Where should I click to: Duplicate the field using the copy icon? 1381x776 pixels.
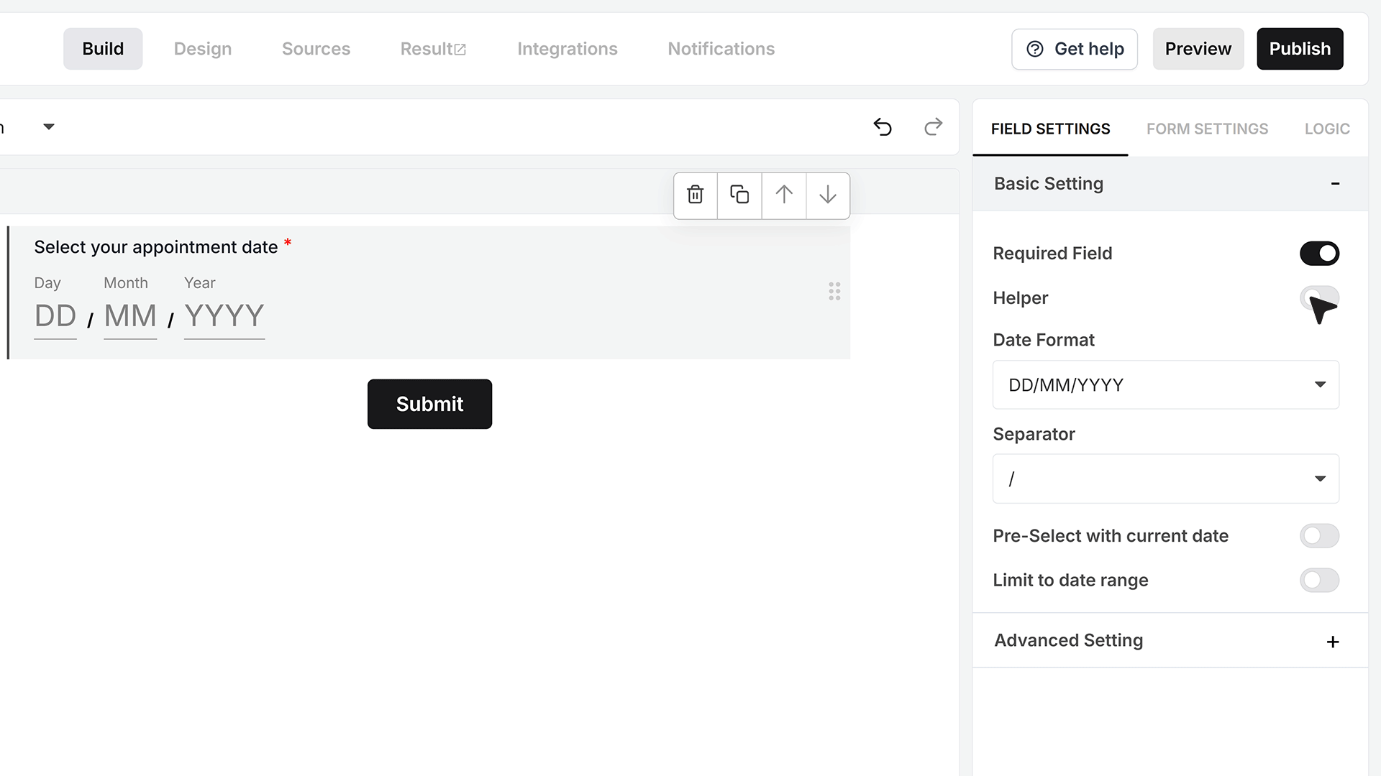739,195
